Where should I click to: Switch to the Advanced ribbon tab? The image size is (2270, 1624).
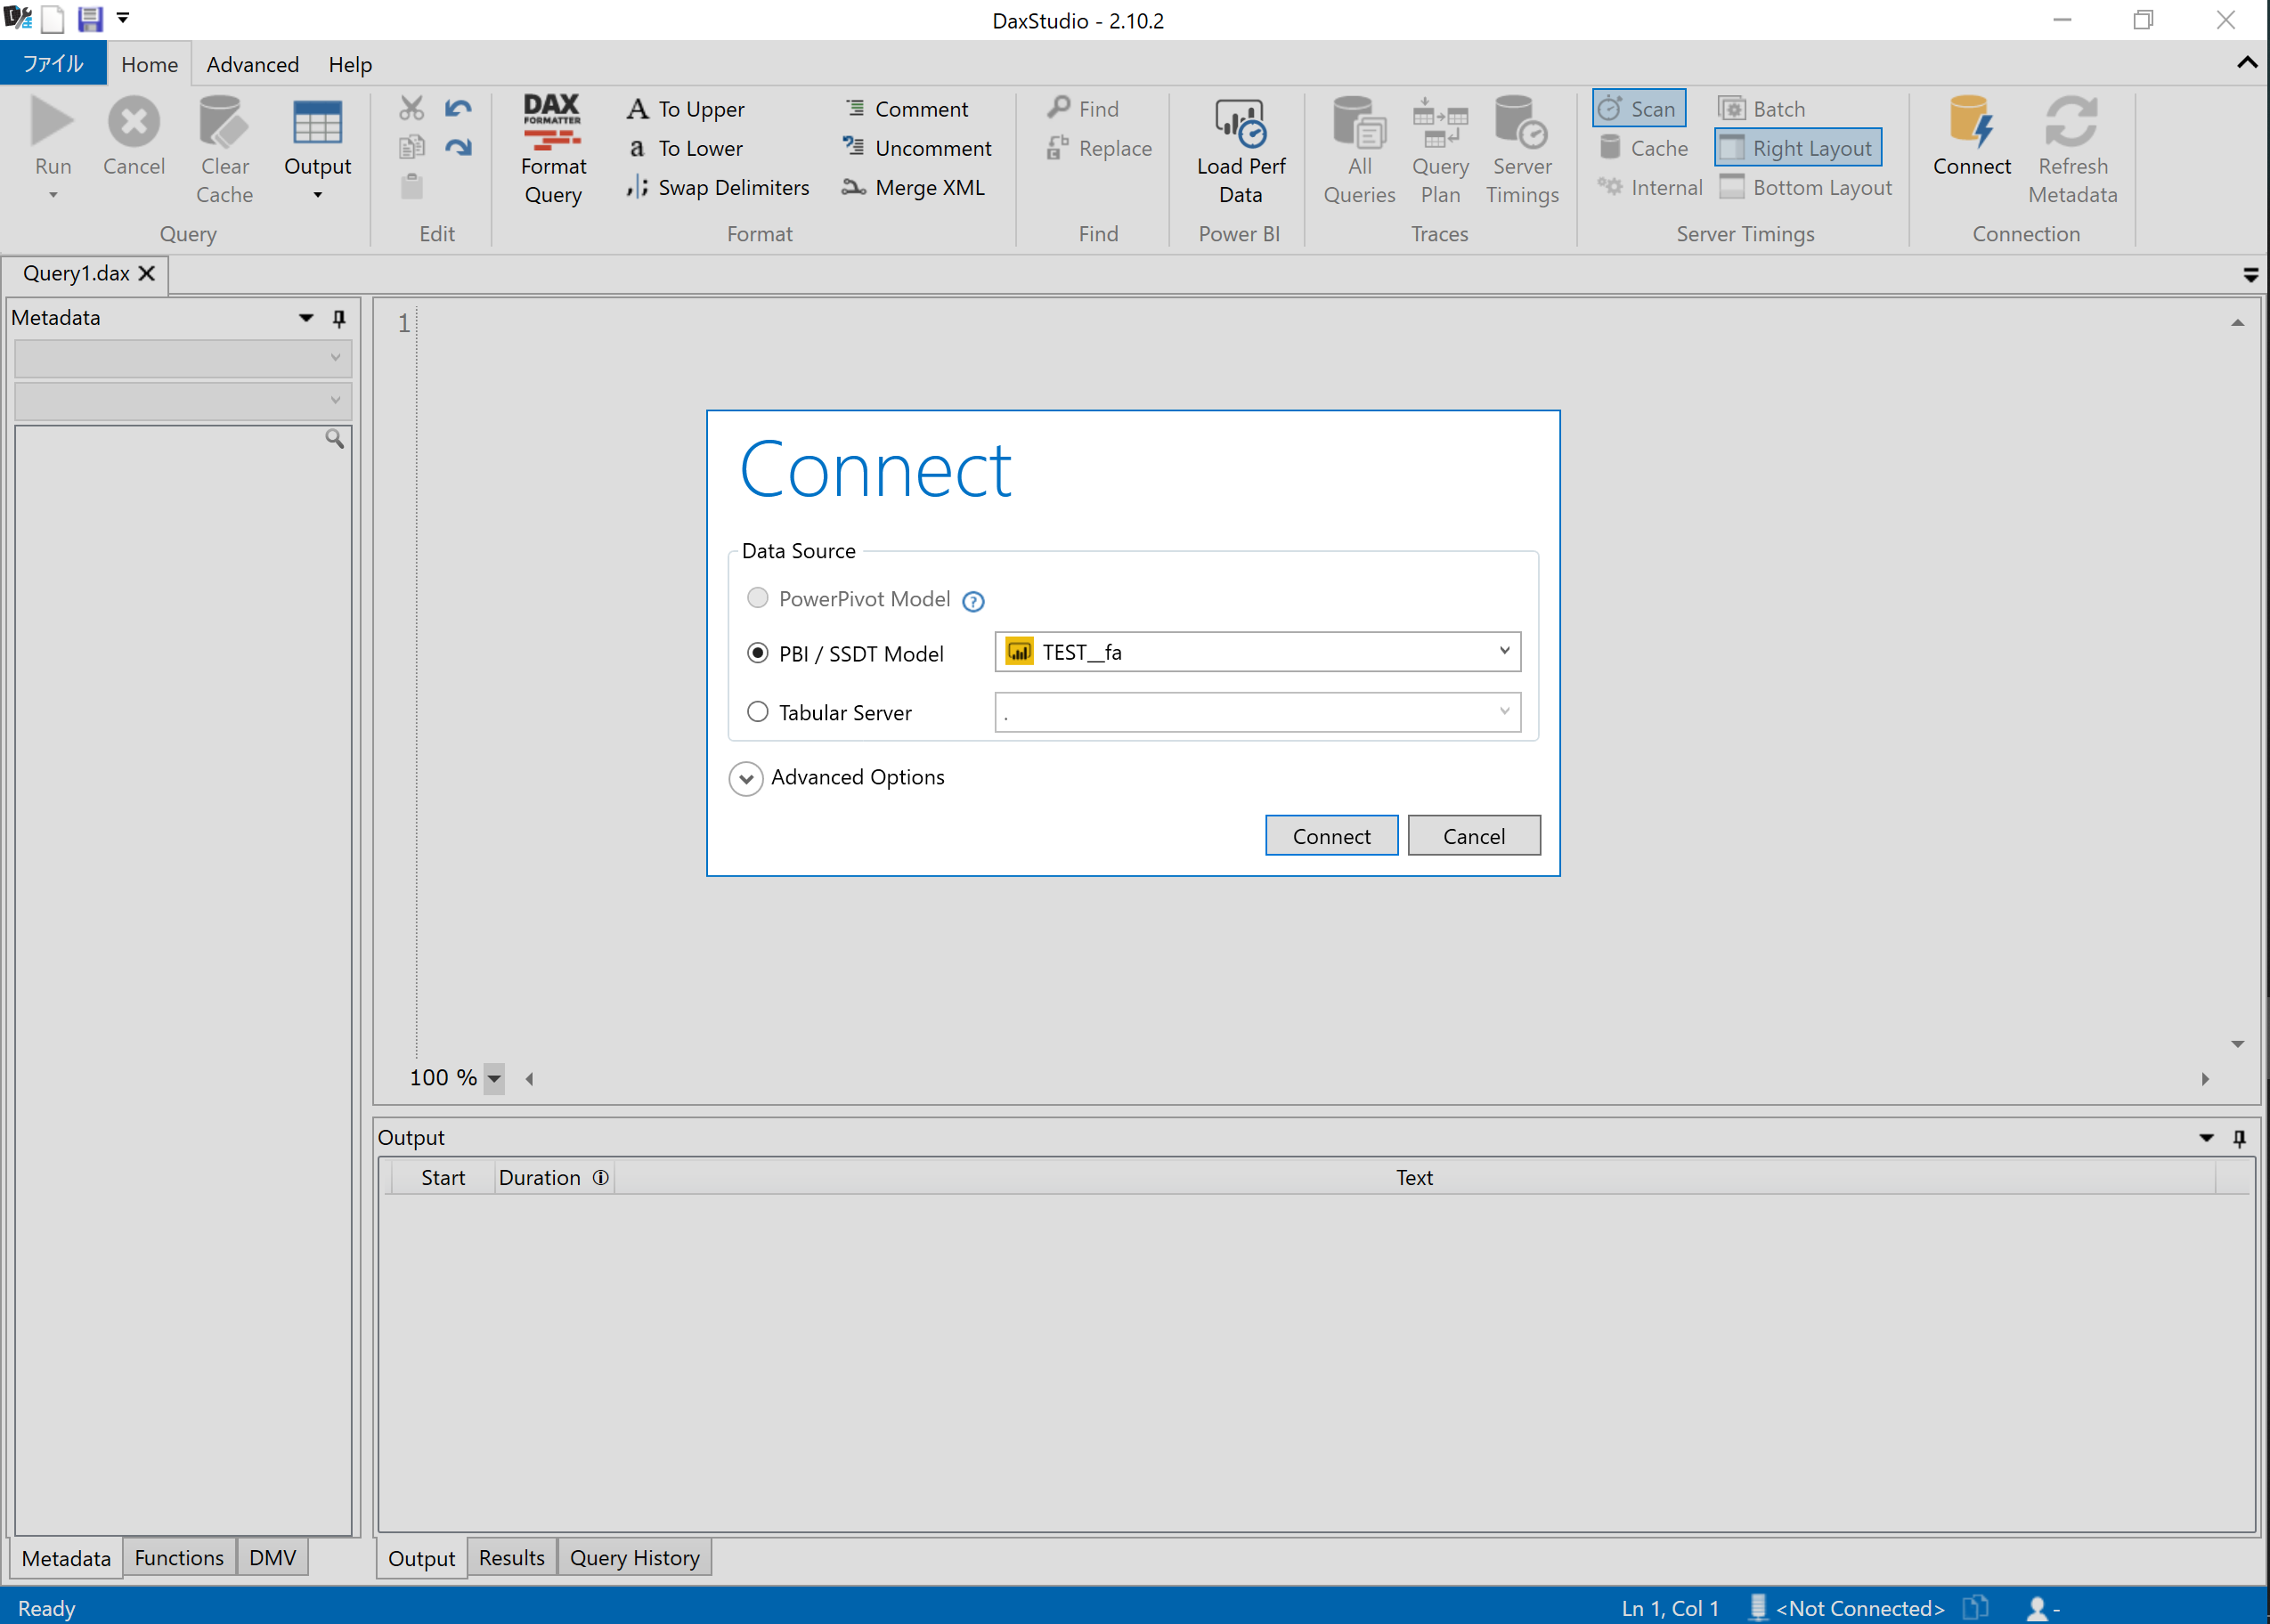(x=252, y=63)
